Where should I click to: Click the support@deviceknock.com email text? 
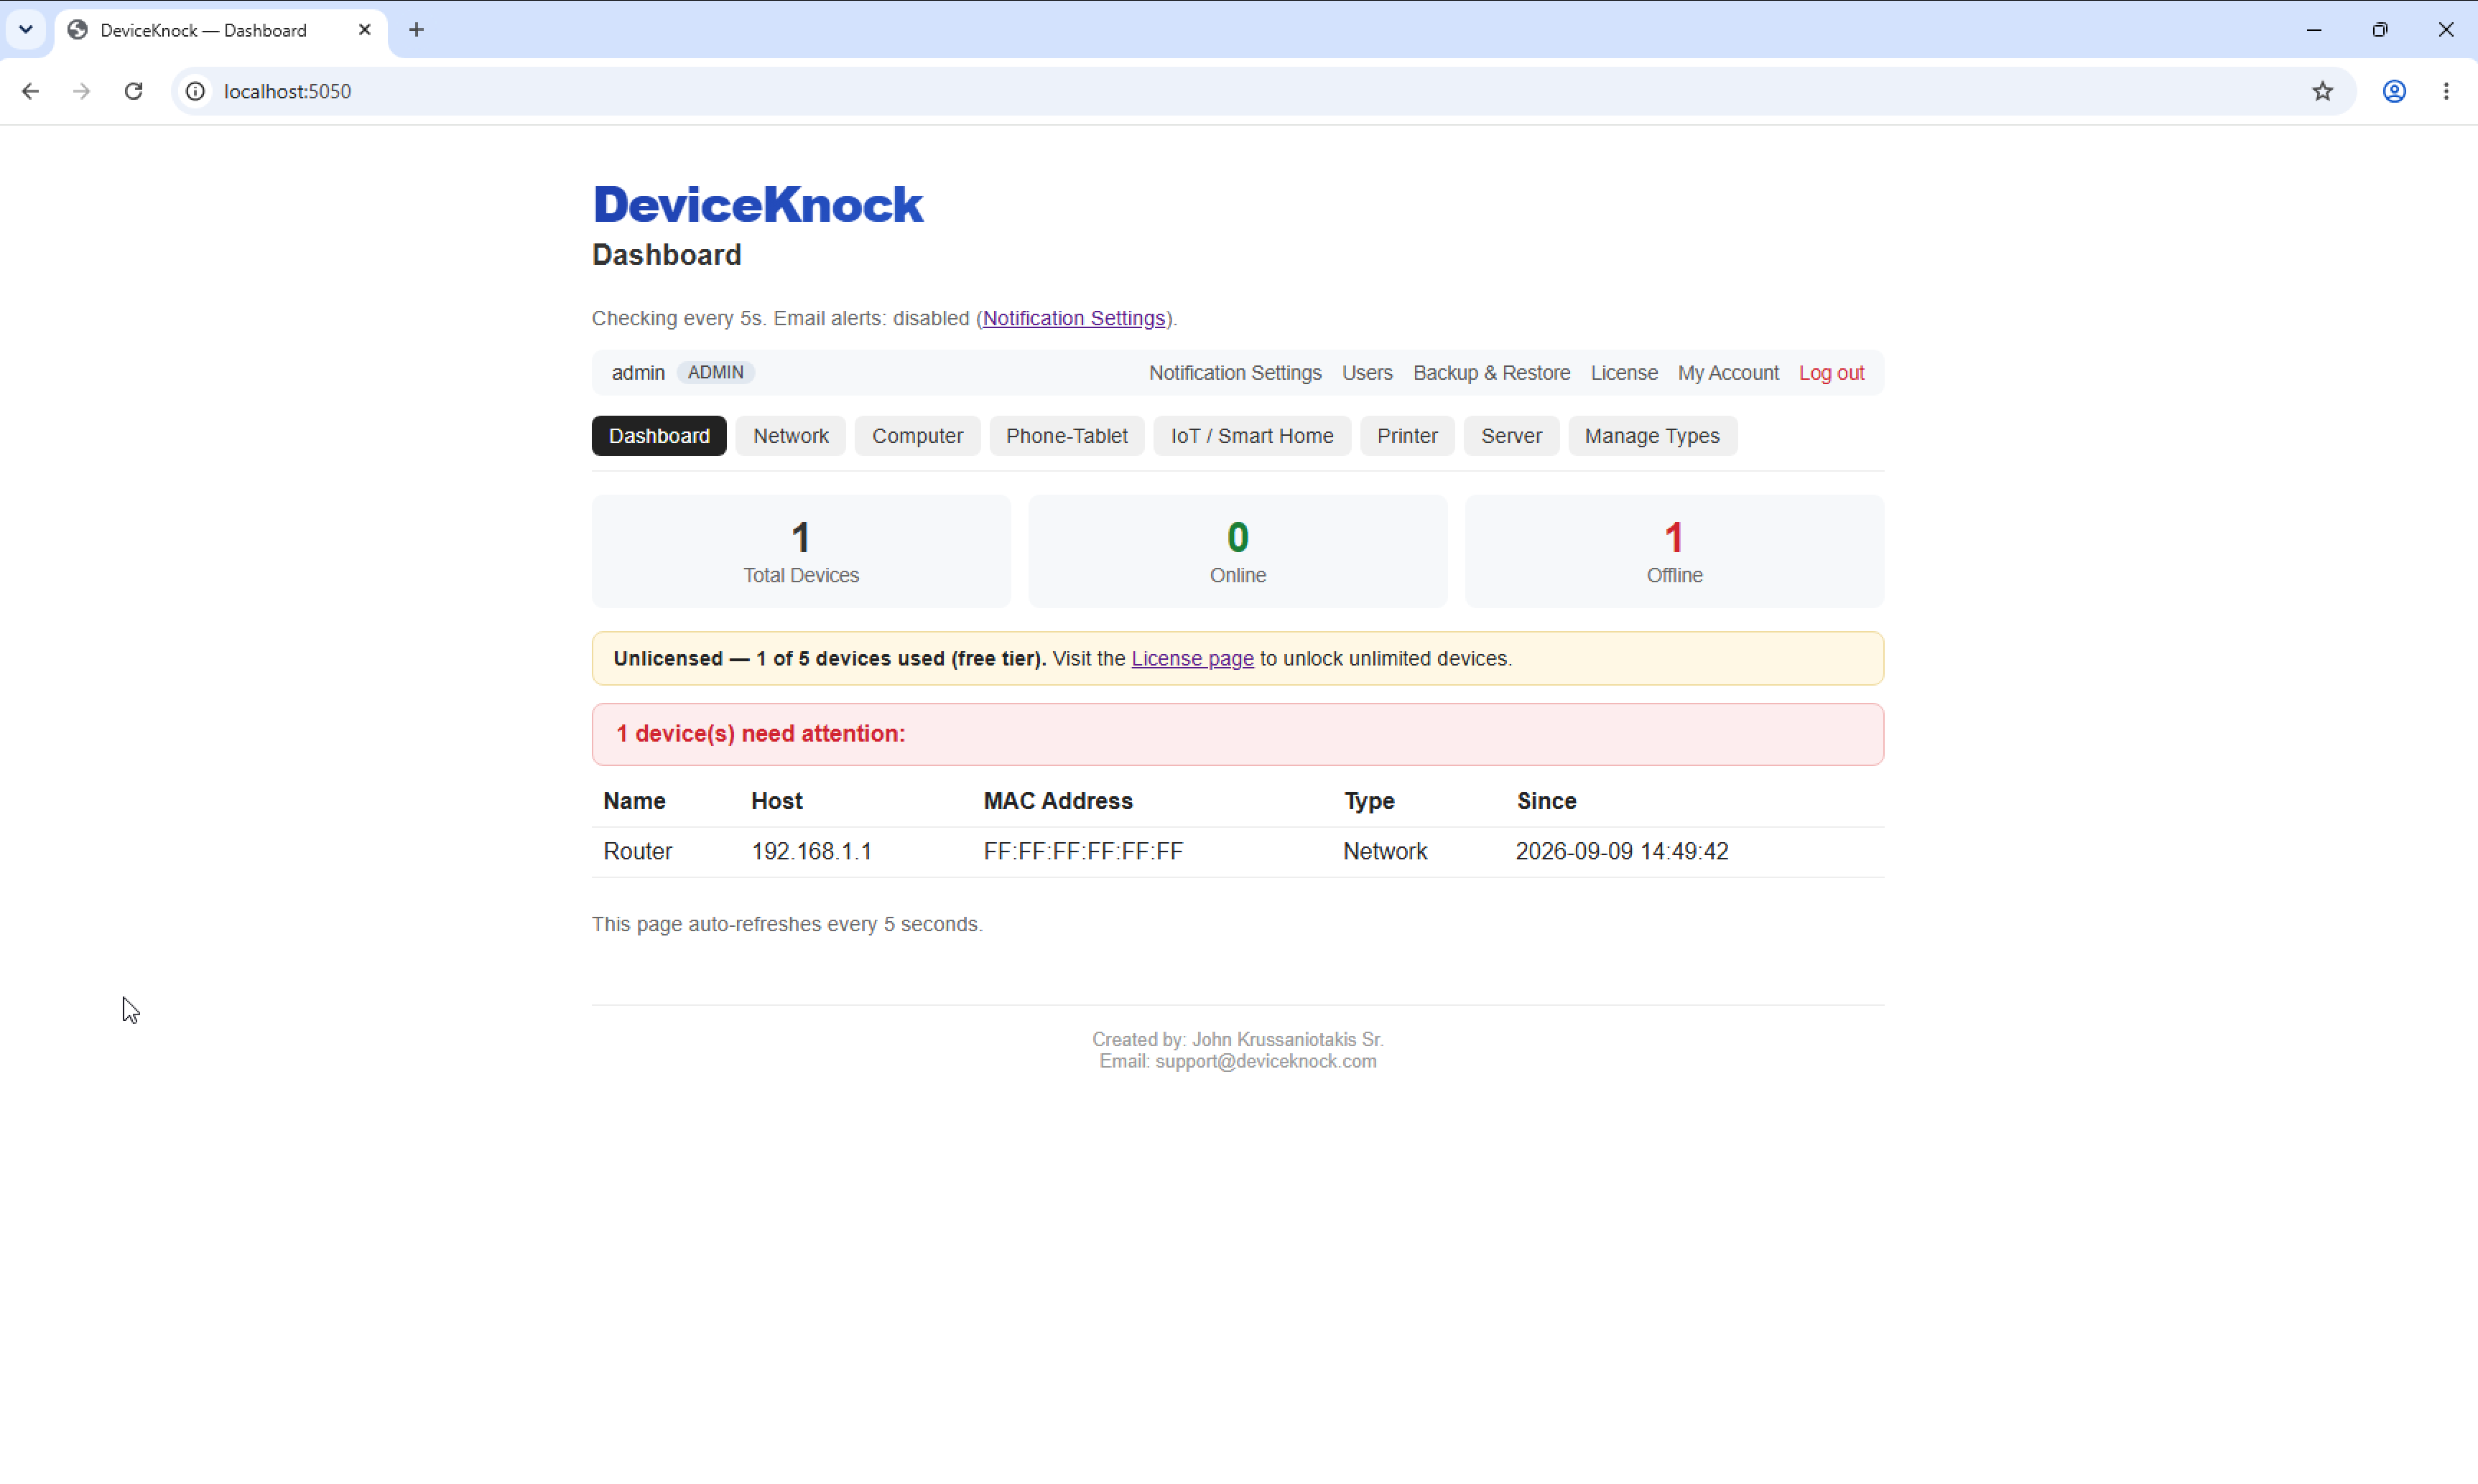(x=1266, y=1062)
